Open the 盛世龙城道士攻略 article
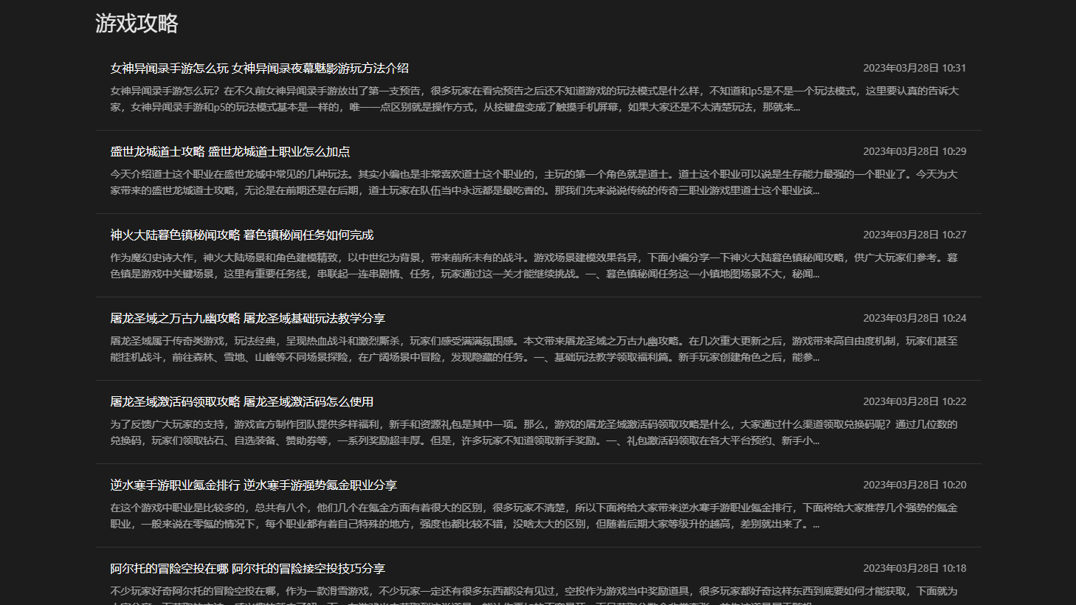Image resolution: width=1076 pixels, height=605 pixels. tap(230, 151)
